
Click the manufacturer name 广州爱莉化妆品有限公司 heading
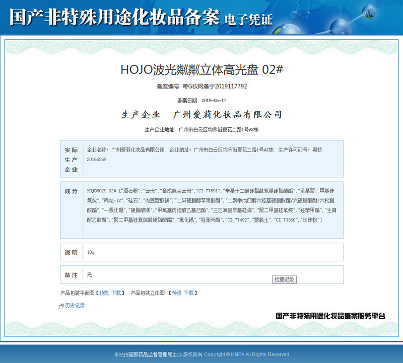point(228,115)
